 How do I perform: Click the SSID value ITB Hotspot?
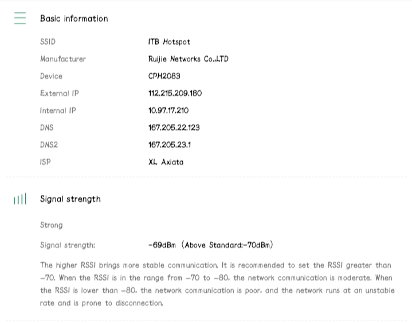click(169, 42)
